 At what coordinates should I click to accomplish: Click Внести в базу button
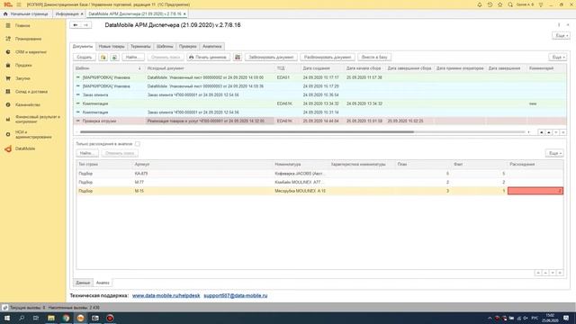point(374,58)
